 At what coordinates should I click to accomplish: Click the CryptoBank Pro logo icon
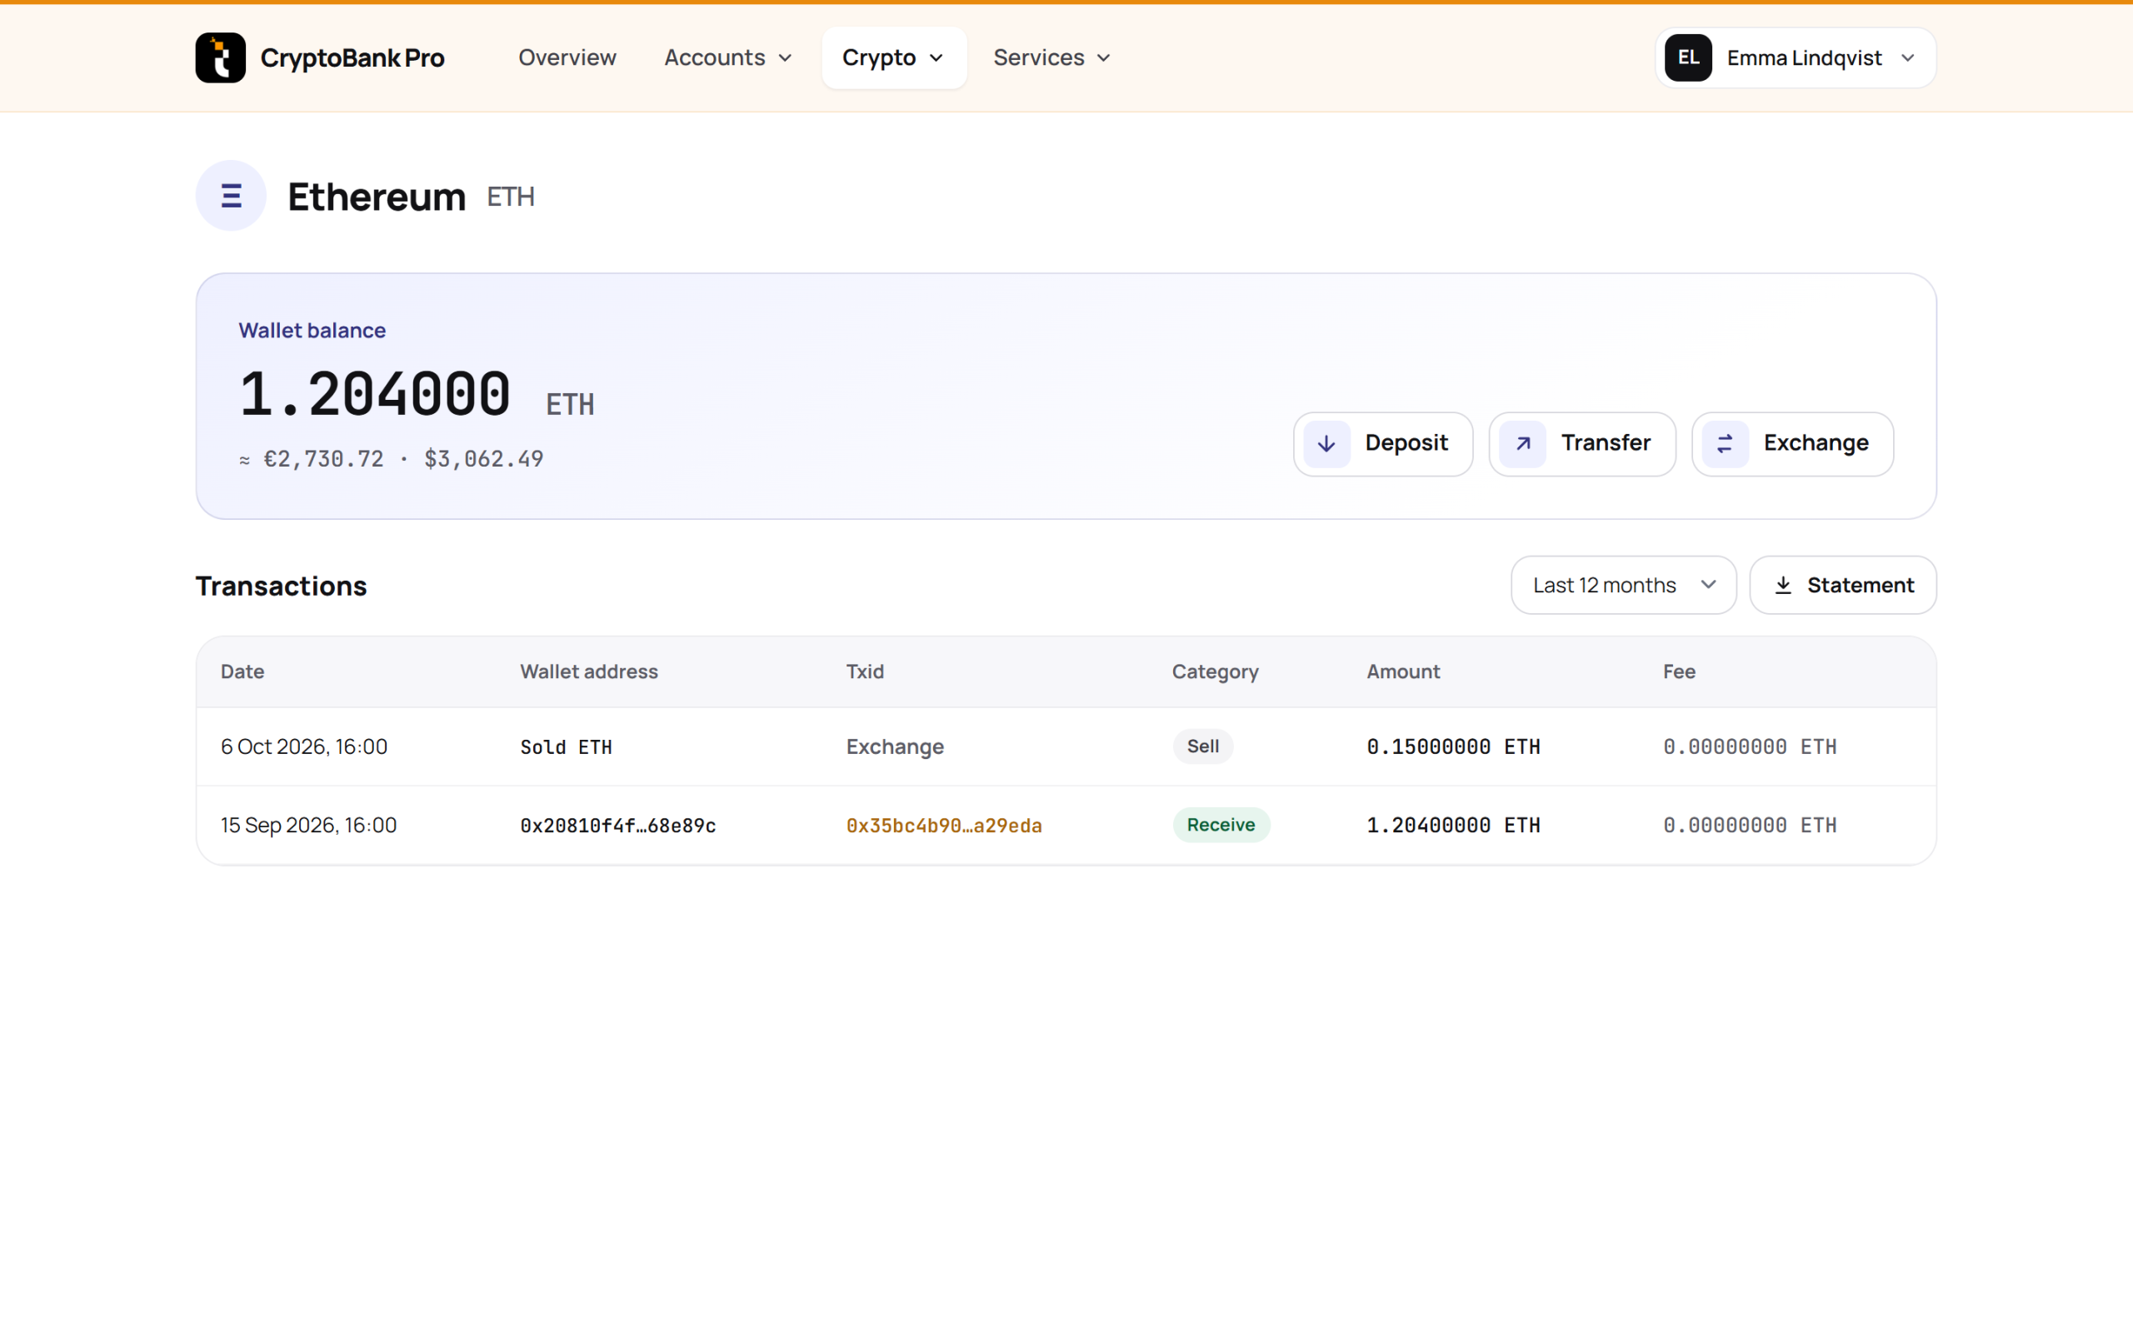click(220, 57)
